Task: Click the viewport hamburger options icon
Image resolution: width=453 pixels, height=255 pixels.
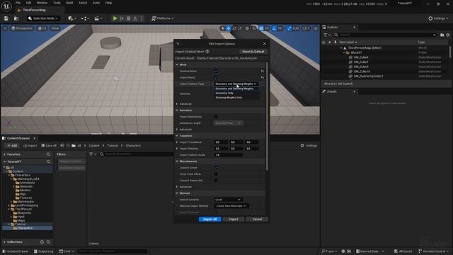Action: click(x=5, y=28)
